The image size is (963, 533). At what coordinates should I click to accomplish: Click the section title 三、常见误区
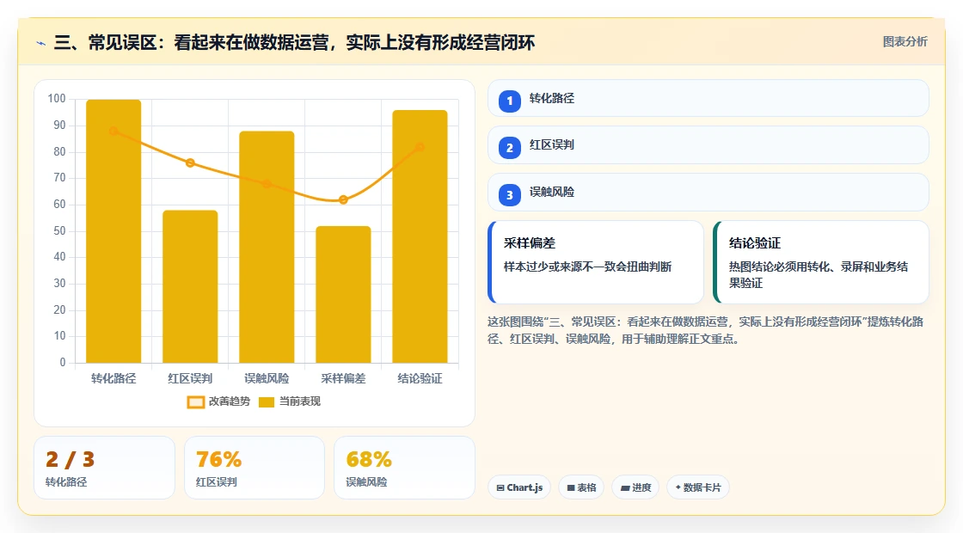[x=294, y=42]
